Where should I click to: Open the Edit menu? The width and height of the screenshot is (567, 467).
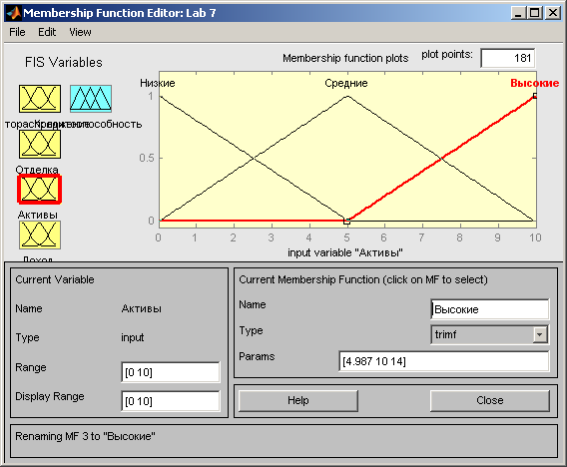coord(47,32)
